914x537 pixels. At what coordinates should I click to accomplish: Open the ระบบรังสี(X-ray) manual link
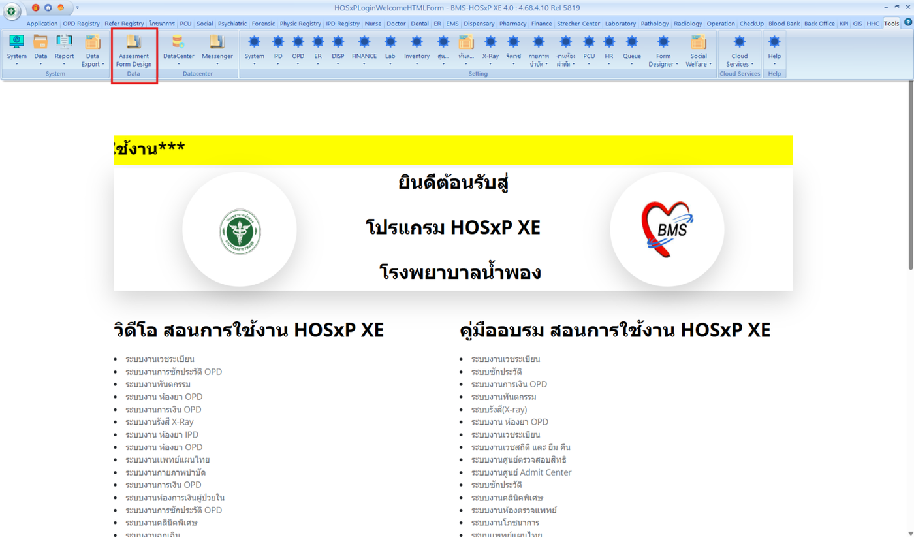coord(499,410)
